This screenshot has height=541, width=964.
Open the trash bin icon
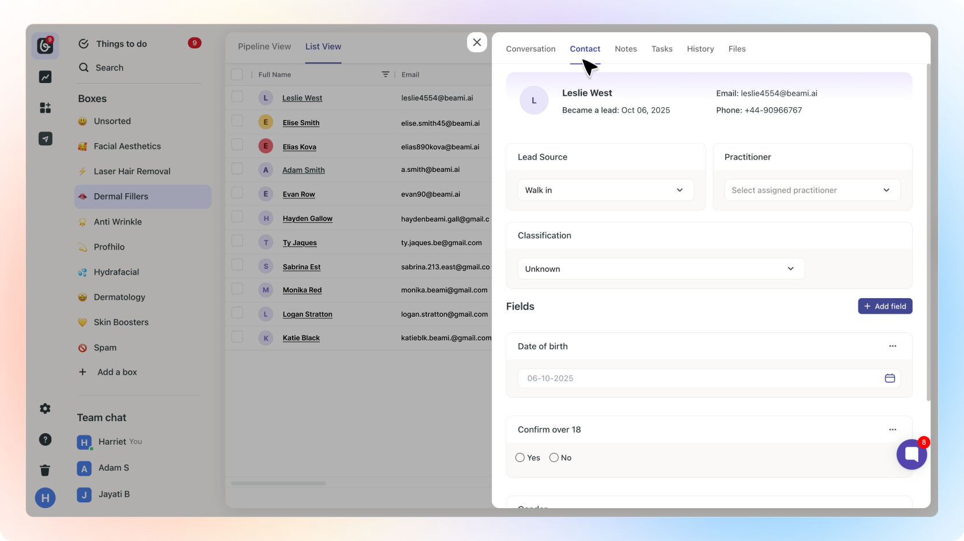pos(45,470)
